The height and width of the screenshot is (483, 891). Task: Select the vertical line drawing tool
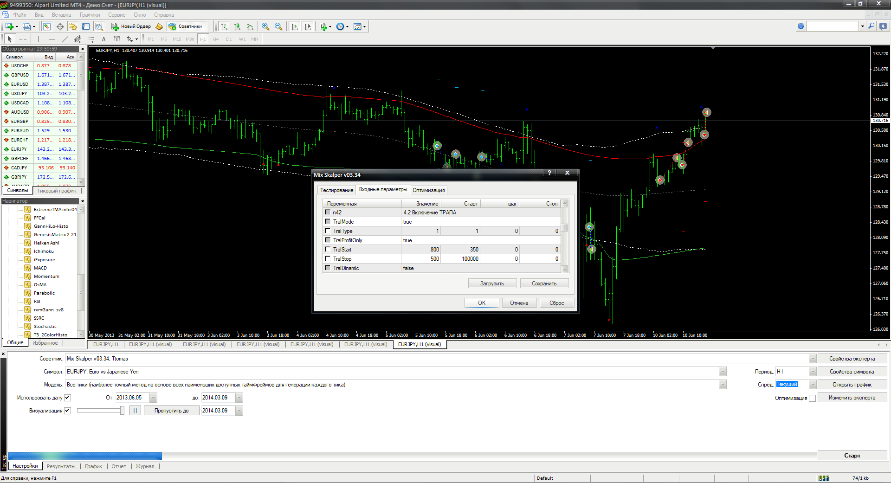coord(39,39)
